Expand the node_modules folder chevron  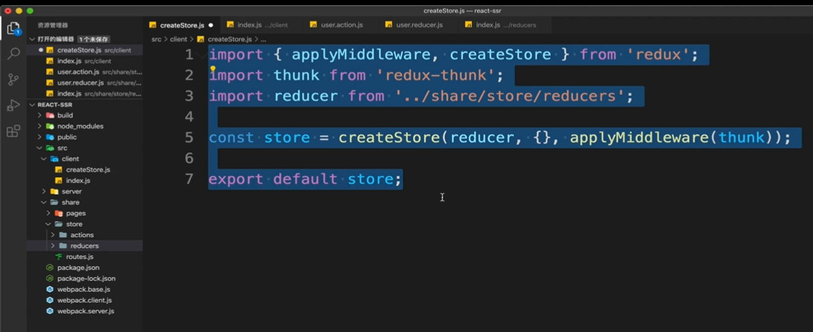point(40,126)
